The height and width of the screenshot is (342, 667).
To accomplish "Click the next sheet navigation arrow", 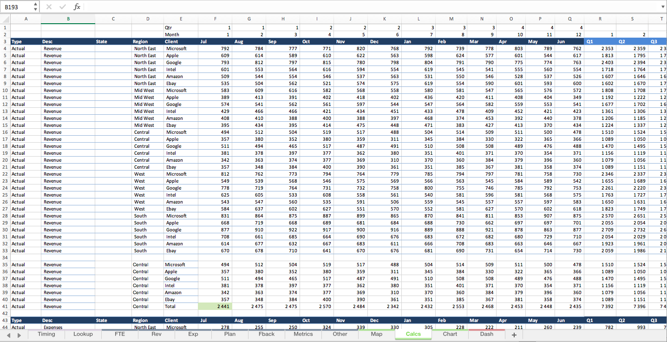I will (x=19, y=335).
